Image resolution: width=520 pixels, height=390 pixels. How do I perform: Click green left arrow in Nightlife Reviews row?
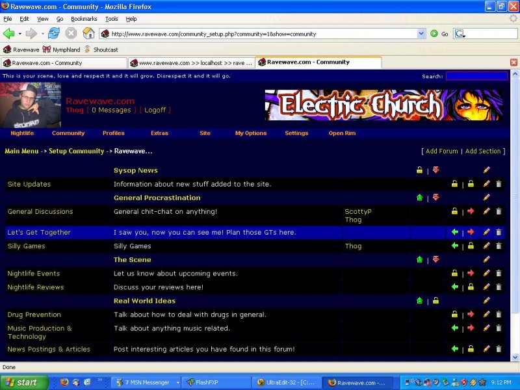(454, 287)
